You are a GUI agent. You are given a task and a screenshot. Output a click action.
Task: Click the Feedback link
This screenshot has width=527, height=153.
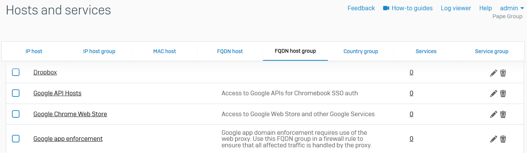361,8
